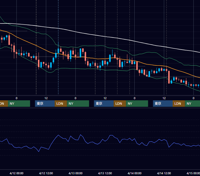The width and height of the screenshot is (200, 176).
Task: Select the LDN block right of the 4/13 東京 block
Action: [120, 104]
